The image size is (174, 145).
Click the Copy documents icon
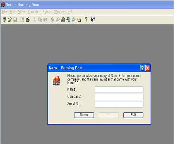point(40,20)
